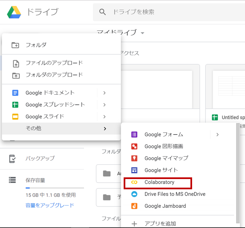Click the plus icon for adding apps
This screenshot has width=245, height=228.
(x=134, y=224)
